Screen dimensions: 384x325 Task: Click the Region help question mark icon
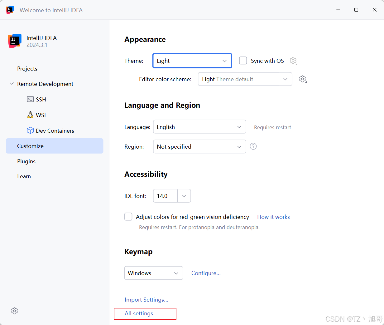tap(253, 146)
